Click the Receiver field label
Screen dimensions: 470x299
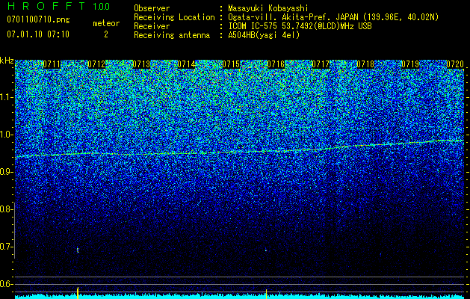pyautogui.click(x=152, y=26)
